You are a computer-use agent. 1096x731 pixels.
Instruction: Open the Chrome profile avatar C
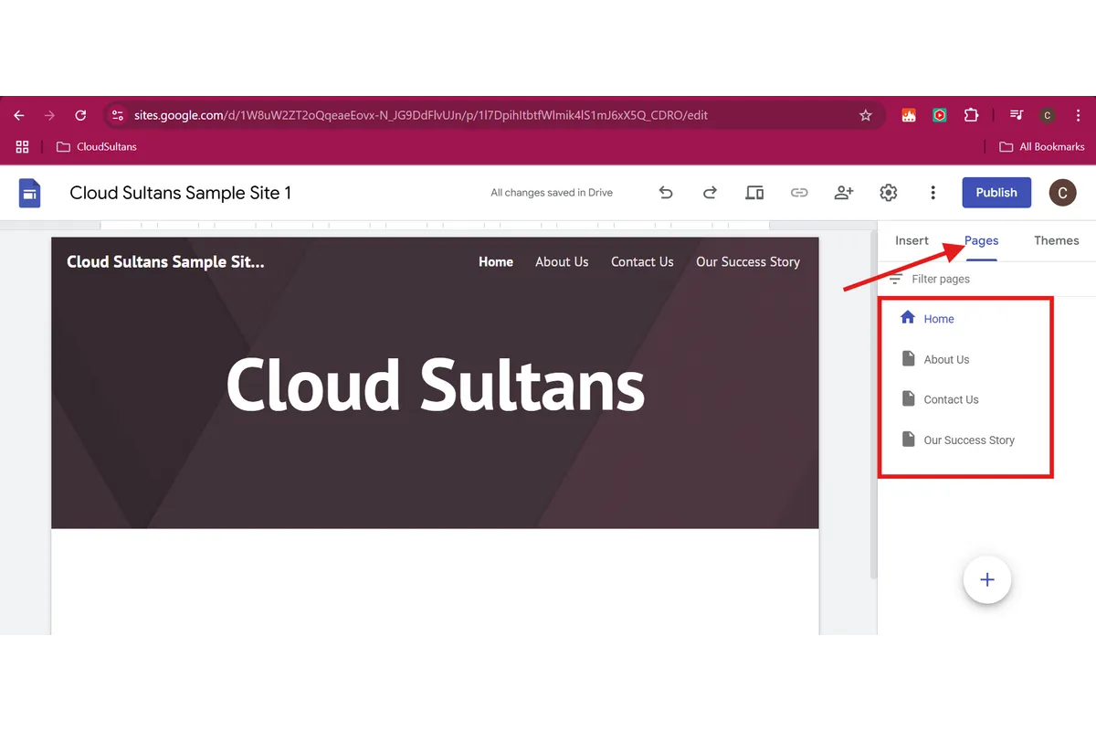(1048, 115)
